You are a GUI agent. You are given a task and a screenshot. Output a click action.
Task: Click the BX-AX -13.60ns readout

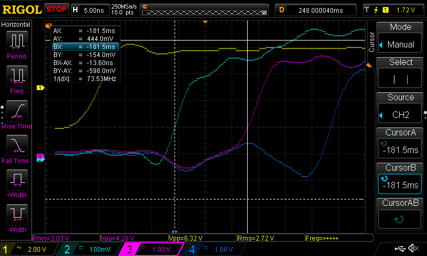tap(83, 63)
